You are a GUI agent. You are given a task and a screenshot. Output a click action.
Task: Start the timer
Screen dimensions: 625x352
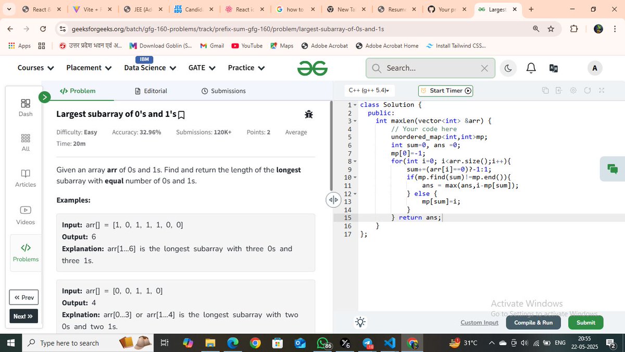tap(446, 91)
